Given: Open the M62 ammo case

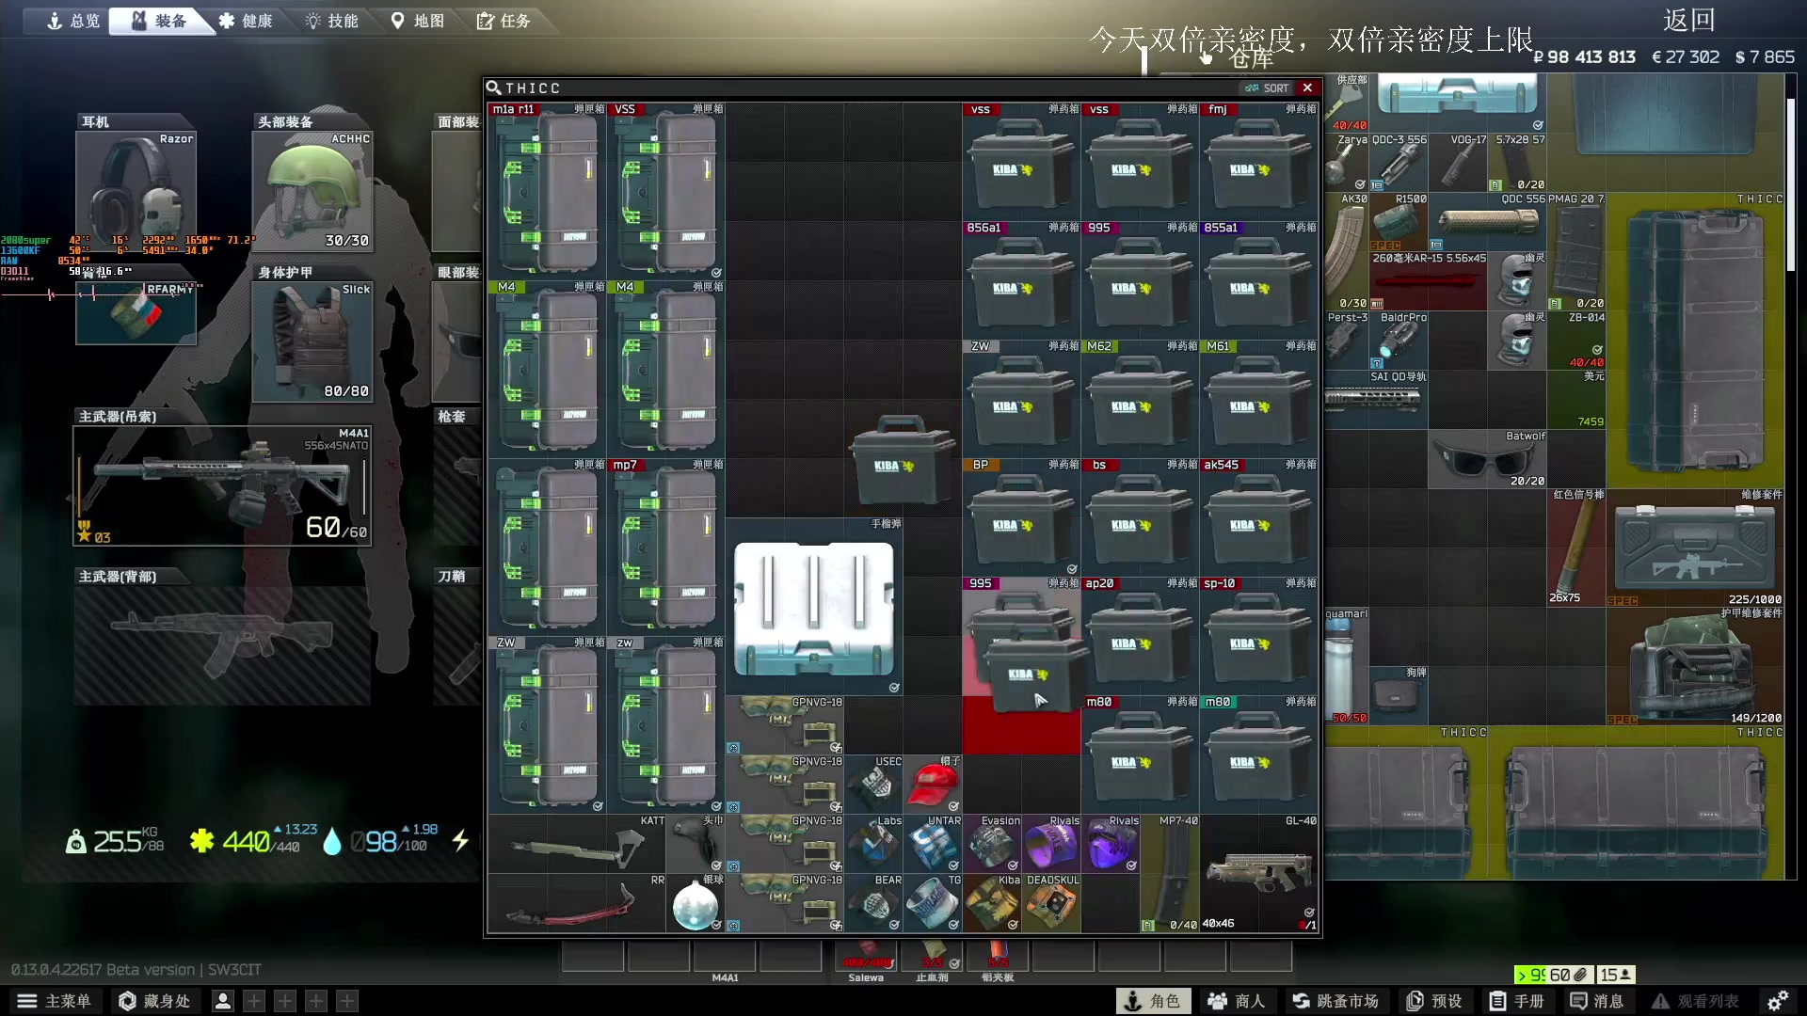Looking at the screenshot, I should (1140, 400).
